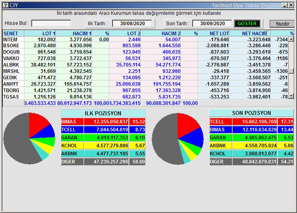Click NET LOT value -179.646
This screenshot has height=213, width=297.
pos(219,39)
